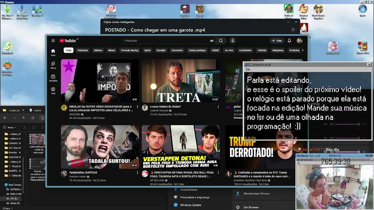Open Inscrições in the YouTube sidebar
The width and height of the screenshot is (374, 210).
click(x=53, y=78)
